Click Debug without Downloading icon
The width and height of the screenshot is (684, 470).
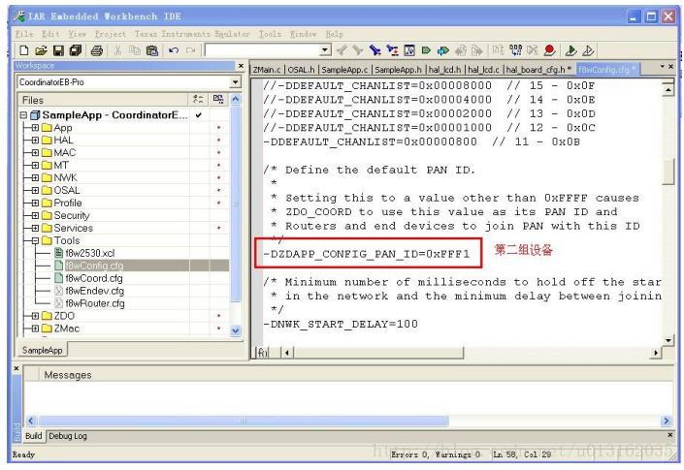(x=588, y=50)
